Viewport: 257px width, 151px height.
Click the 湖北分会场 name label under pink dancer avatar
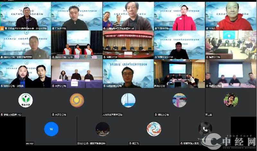pos(163,115)
